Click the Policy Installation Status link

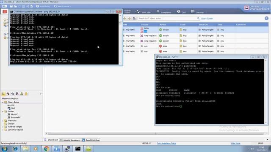point(166,144)
